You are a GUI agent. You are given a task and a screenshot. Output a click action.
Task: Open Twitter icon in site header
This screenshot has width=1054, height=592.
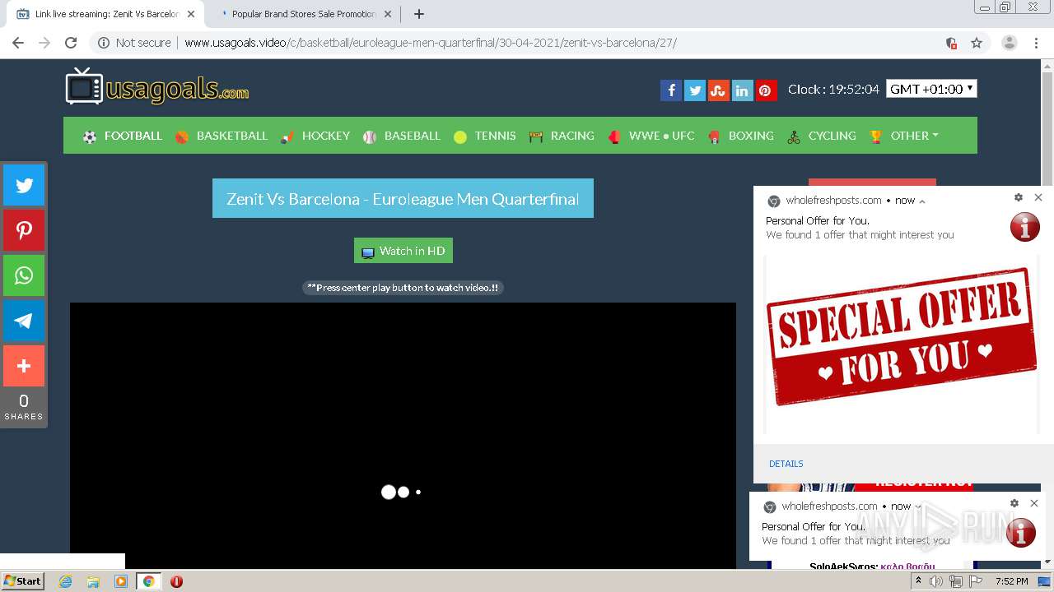coord(694,90)
